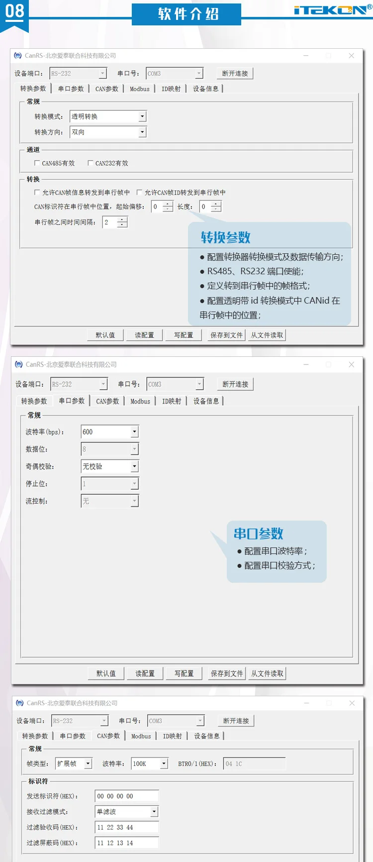Viewport: 373px width, 862px height.
Task: Click 从文件读取 button in second window
Action: point(267,673)
